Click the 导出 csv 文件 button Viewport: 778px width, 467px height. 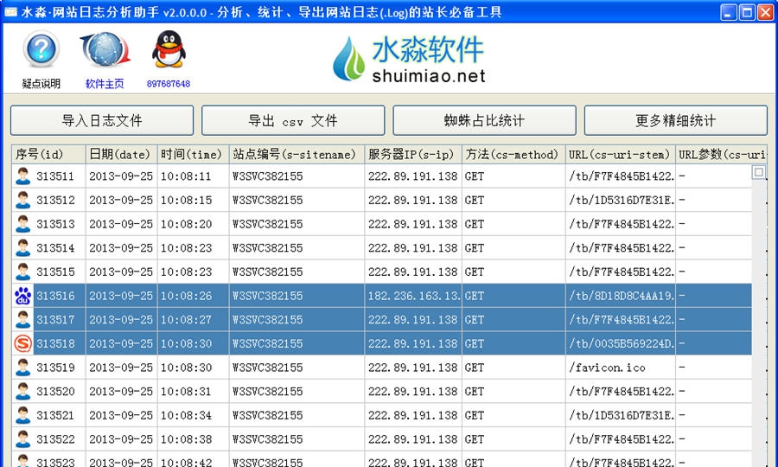tap(293, 120)
